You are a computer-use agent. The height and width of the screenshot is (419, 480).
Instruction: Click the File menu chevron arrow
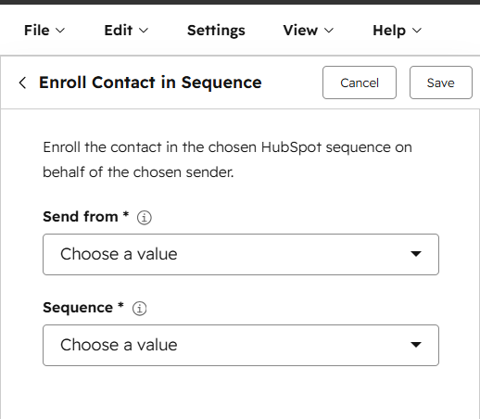pyautogui.click(x=60, y=31)
